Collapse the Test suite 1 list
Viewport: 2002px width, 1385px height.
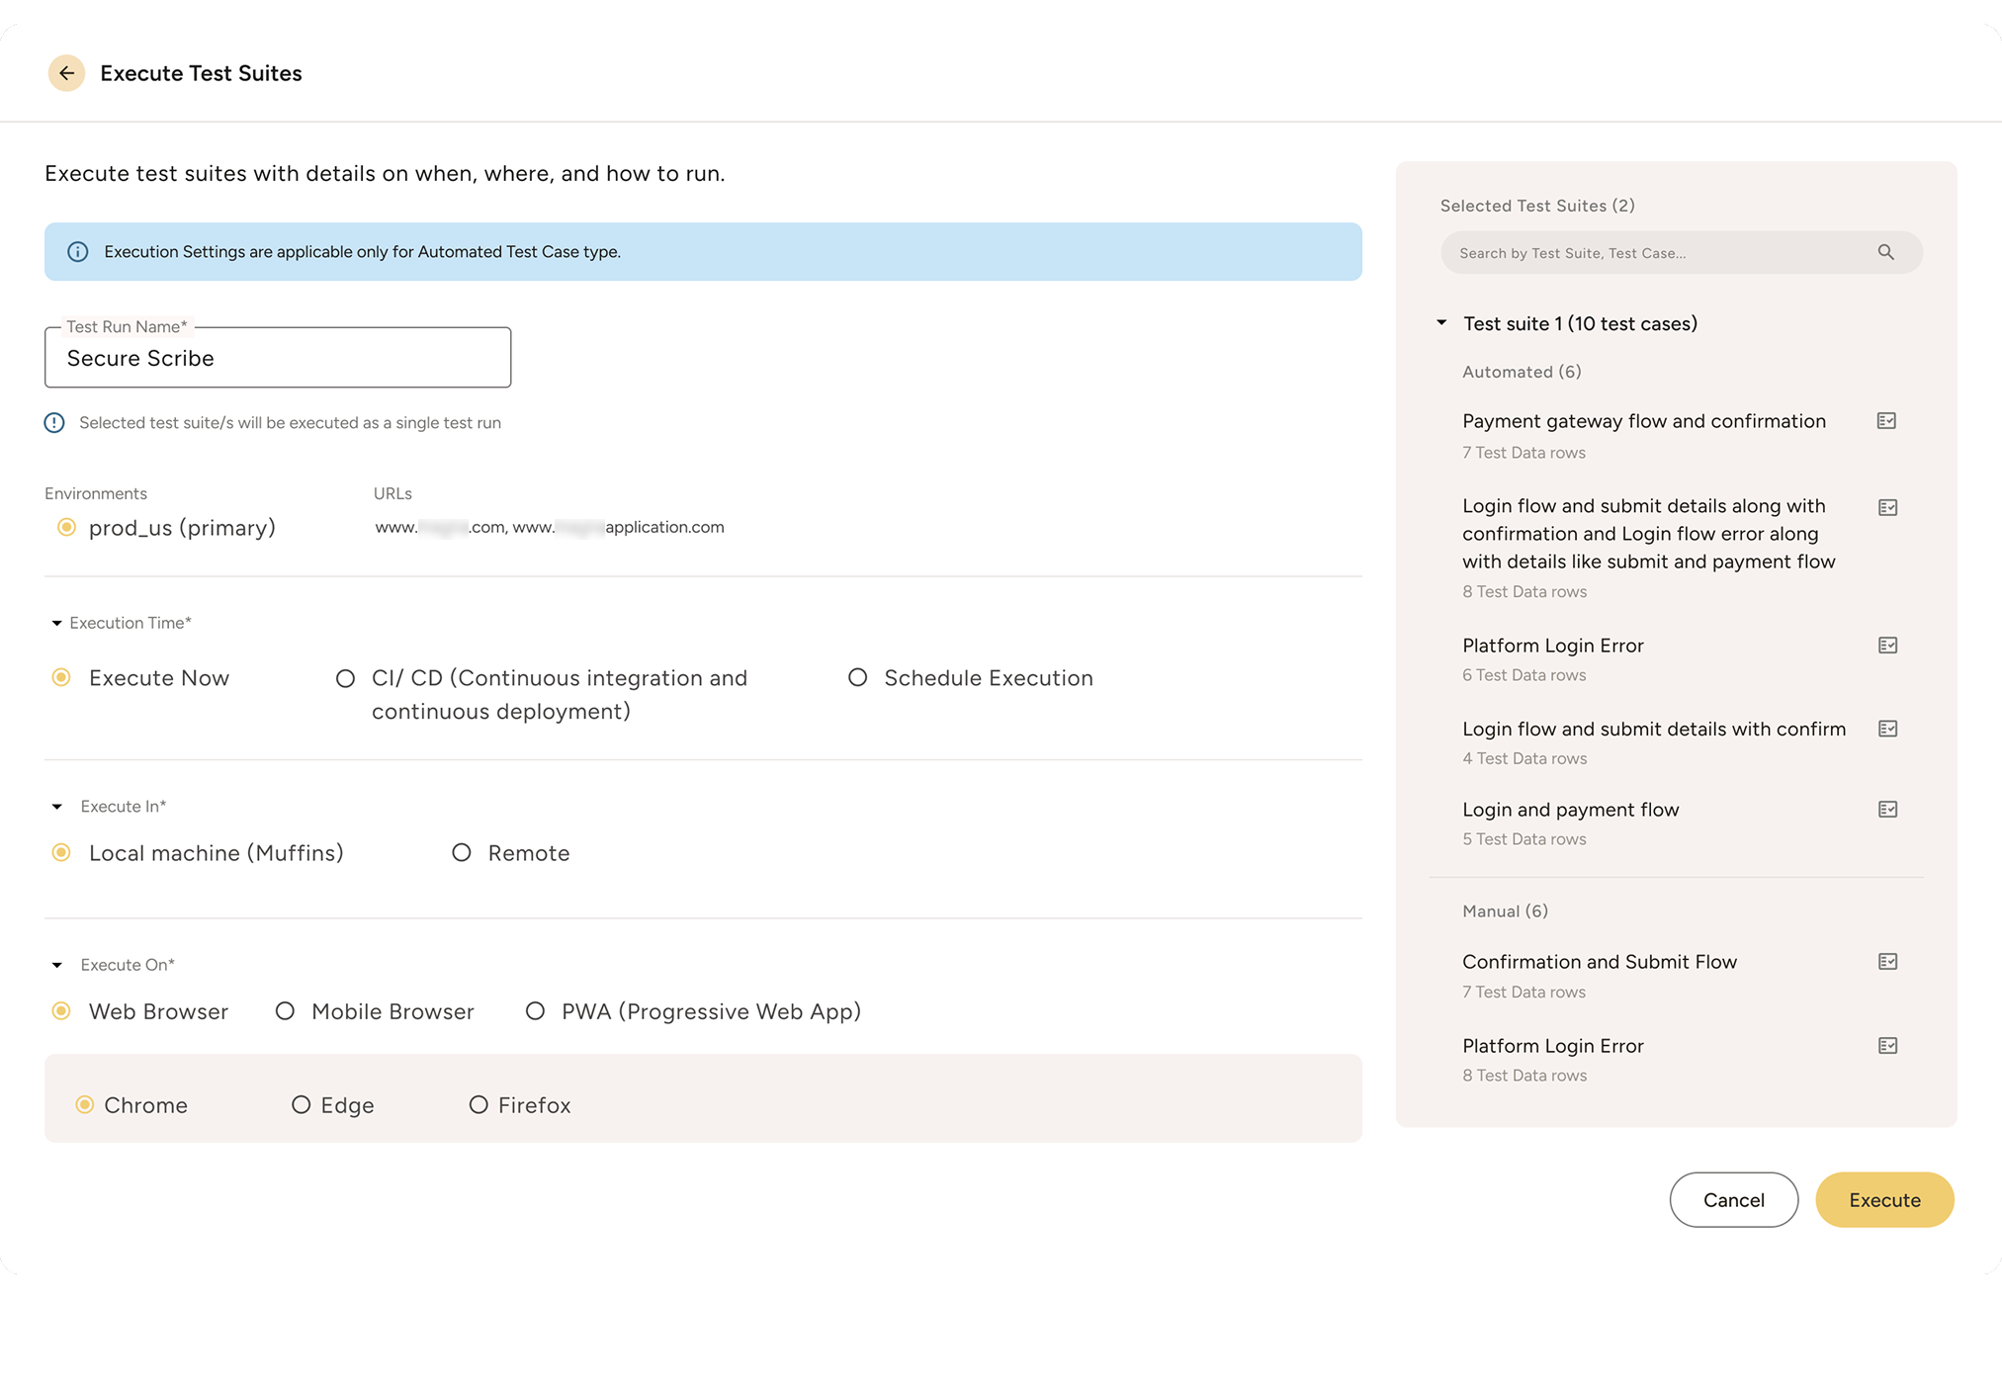pos(1441,322)
